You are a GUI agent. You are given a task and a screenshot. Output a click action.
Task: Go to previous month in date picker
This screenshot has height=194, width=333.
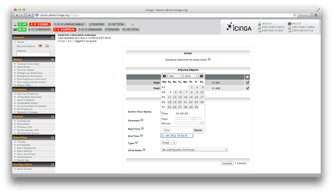click(164, 76)
